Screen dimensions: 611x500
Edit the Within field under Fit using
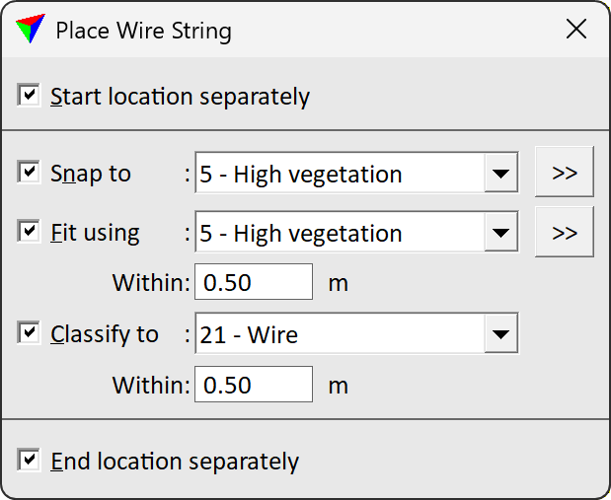point(254,282)
